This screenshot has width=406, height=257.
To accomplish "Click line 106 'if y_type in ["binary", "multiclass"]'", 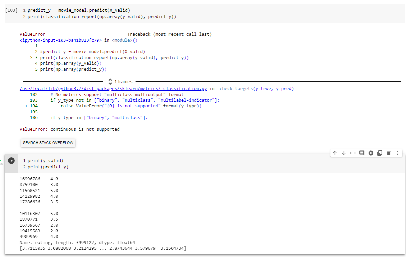I will [99, 118].
